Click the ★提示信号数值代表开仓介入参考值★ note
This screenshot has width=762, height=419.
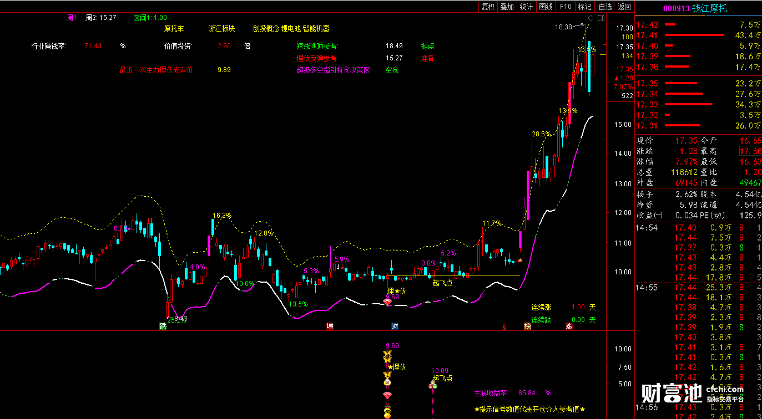coord(529,409)
